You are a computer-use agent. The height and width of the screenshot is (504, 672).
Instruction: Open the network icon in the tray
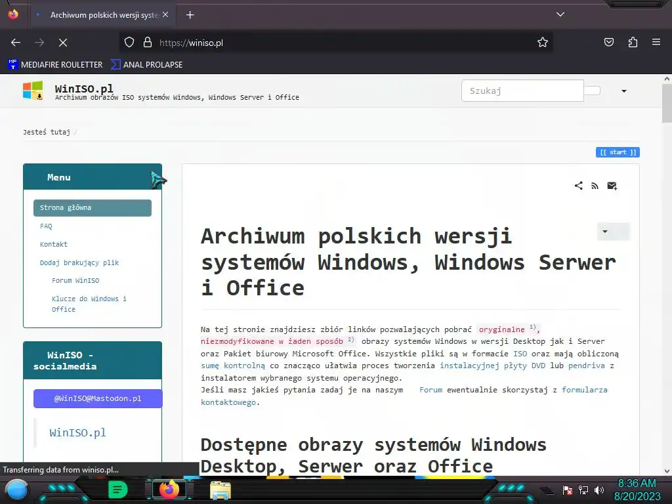click(x=583, y=490)
